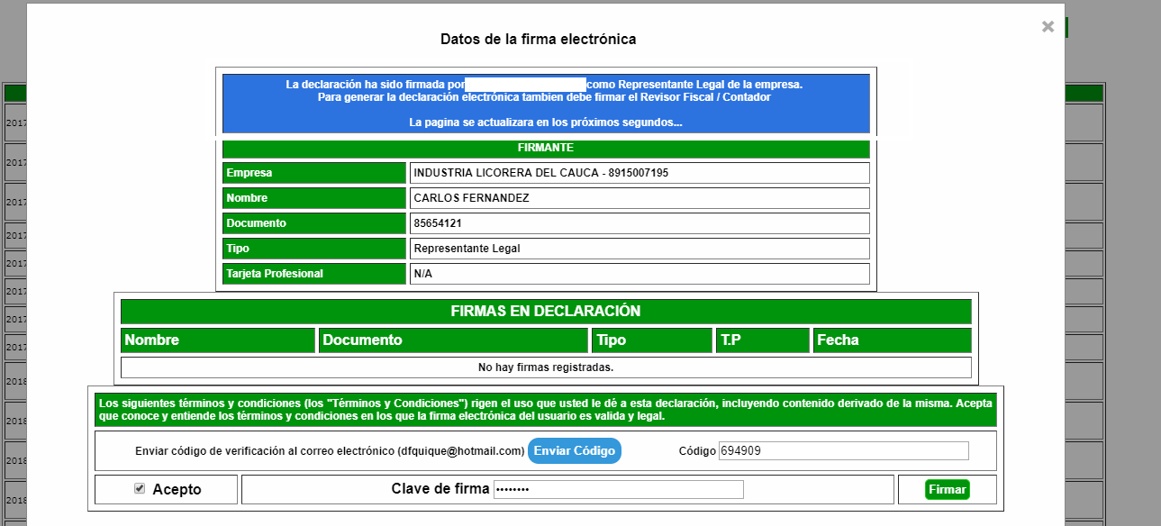1161x526 pixels.
Task: Click the X to dismiss the dialog
Action: [x=1047, y=26]
